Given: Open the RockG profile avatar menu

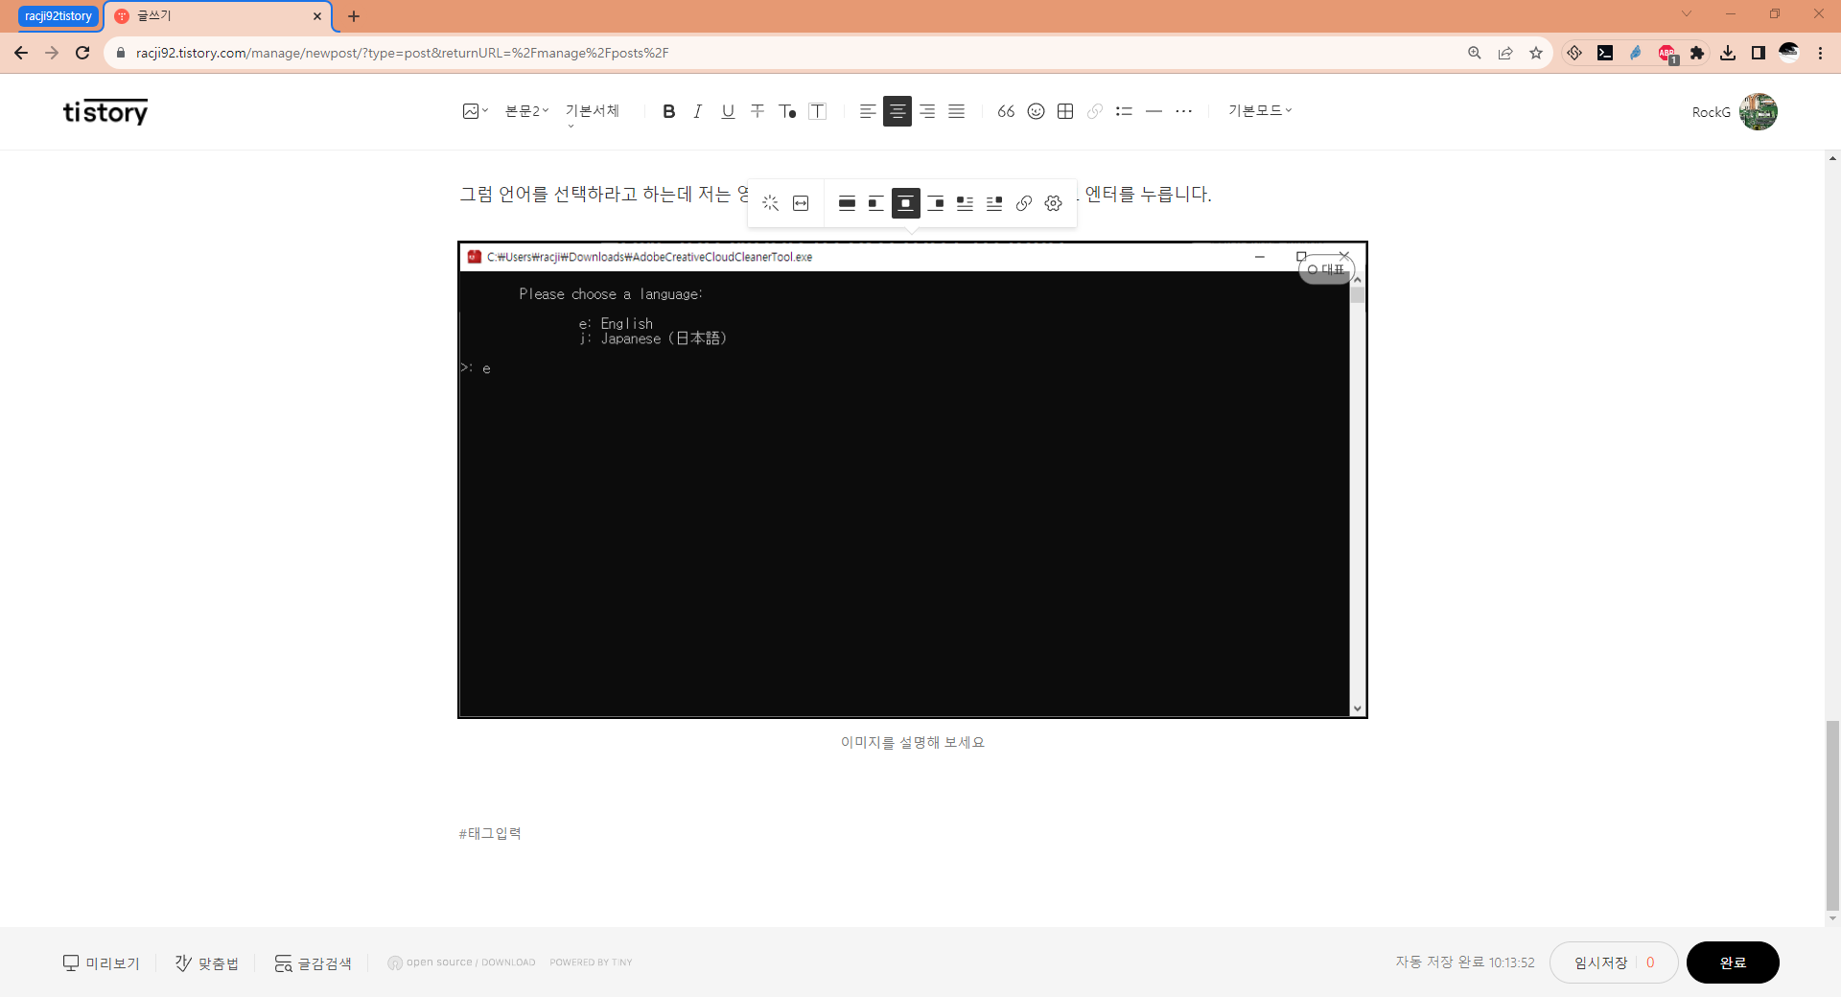Looking at the screenshot, I should point(1759,112).
